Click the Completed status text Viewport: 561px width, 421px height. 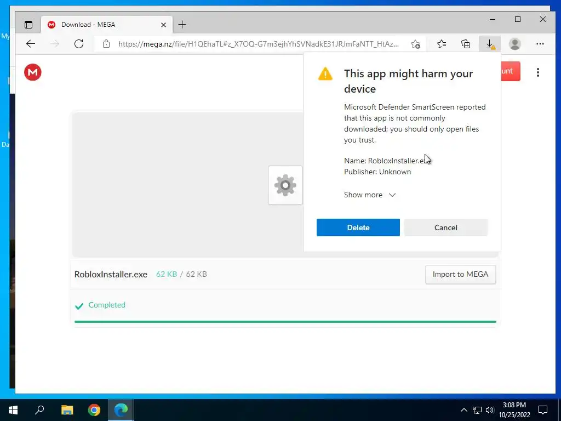[x=107, y=305]
